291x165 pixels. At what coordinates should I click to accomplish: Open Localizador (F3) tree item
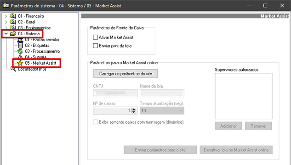tap(32, 69)
